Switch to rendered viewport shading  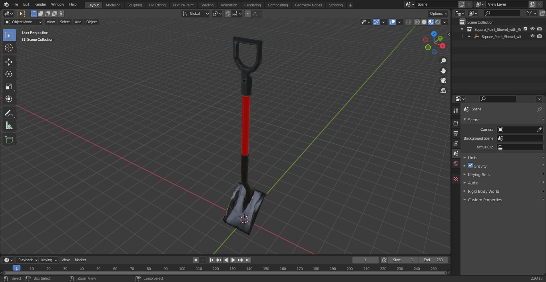click(438, 22)
